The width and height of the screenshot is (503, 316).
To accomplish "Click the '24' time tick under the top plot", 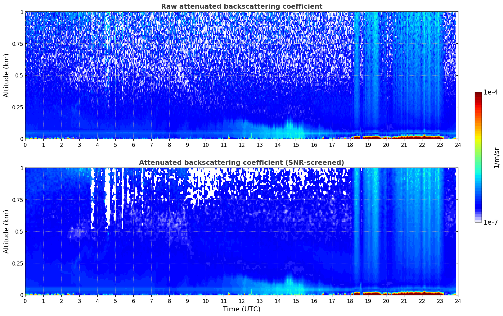I will point(458,145).
